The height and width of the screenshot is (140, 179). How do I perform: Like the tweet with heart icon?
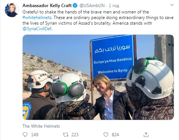click(106, 135)
